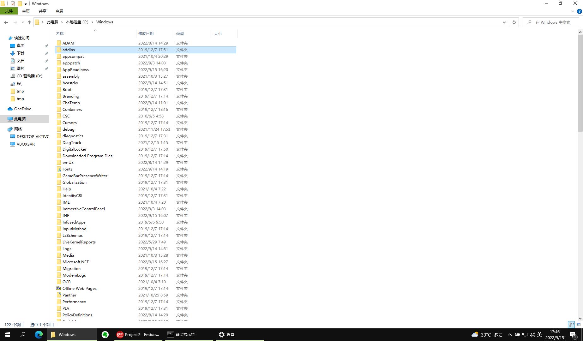583x341 pixels.
Task: Click the Up one level arrow
Action: (29, 22)
